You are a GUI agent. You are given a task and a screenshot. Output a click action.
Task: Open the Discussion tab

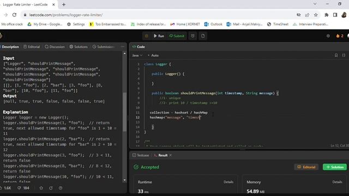pyautogui.click(x=55, y=47)
